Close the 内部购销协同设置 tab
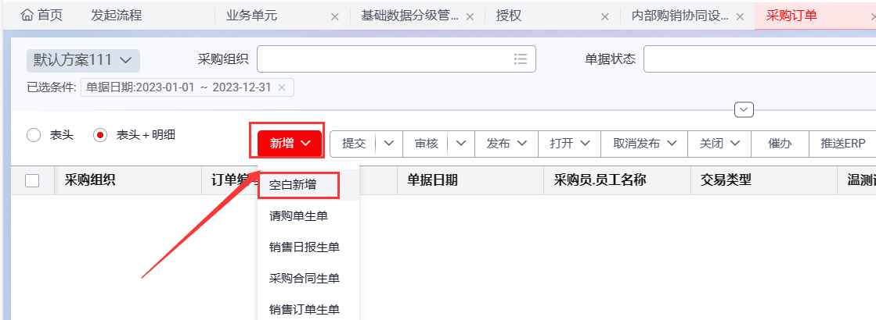876x320 pixels. pos(740,16)
